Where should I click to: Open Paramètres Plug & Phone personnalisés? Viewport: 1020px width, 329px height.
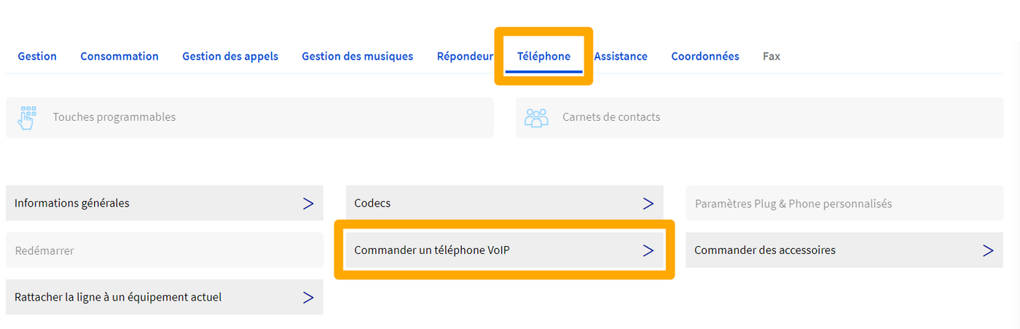[x=793, y=204]
